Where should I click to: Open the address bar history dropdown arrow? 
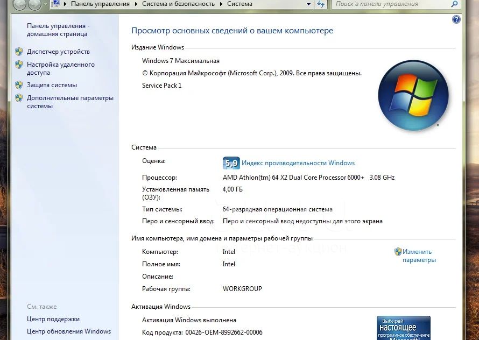pyautogui.click(x=308, y=4)
